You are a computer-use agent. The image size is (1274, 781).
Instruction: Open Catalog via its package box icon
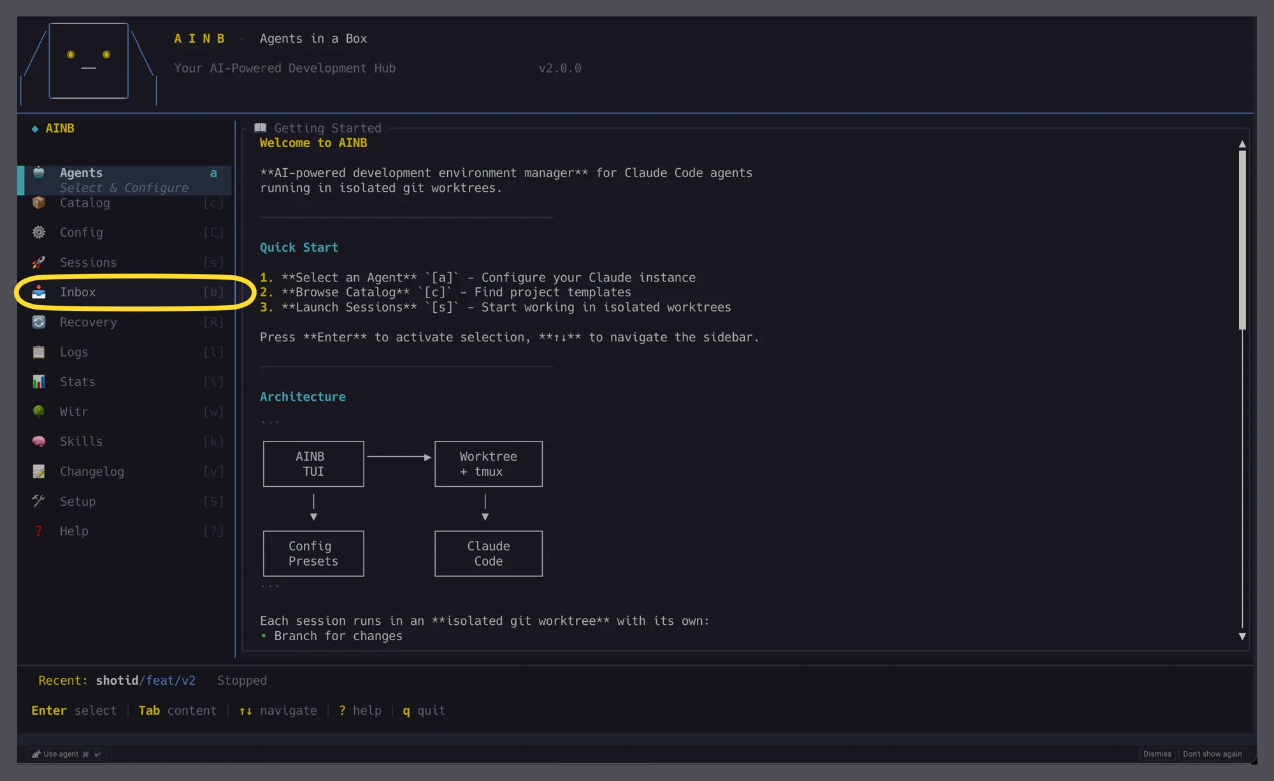click(39, 203)
